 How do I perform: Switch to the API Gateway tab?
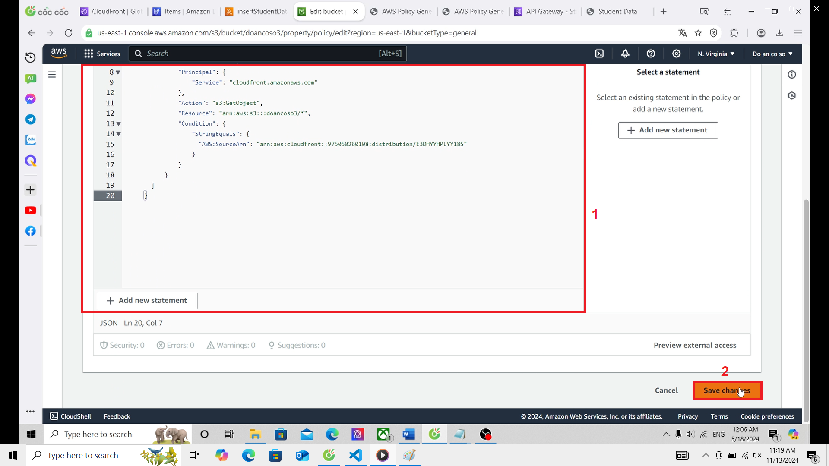tap(545, 11)
